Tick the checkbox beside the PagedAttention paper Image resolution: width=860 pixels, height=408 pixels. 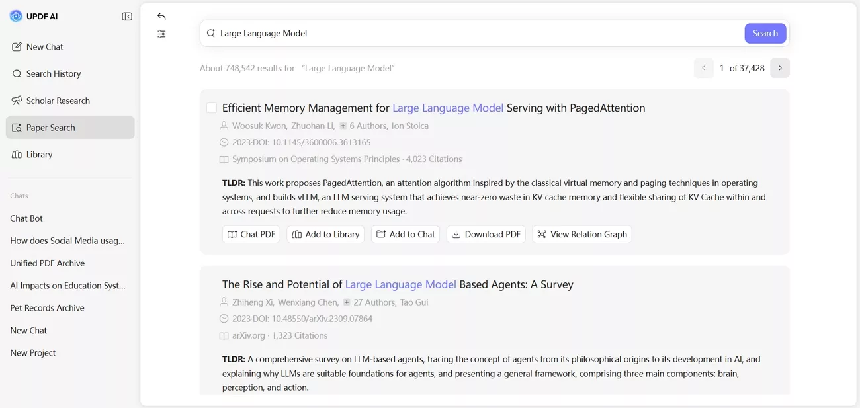point(211,107)
